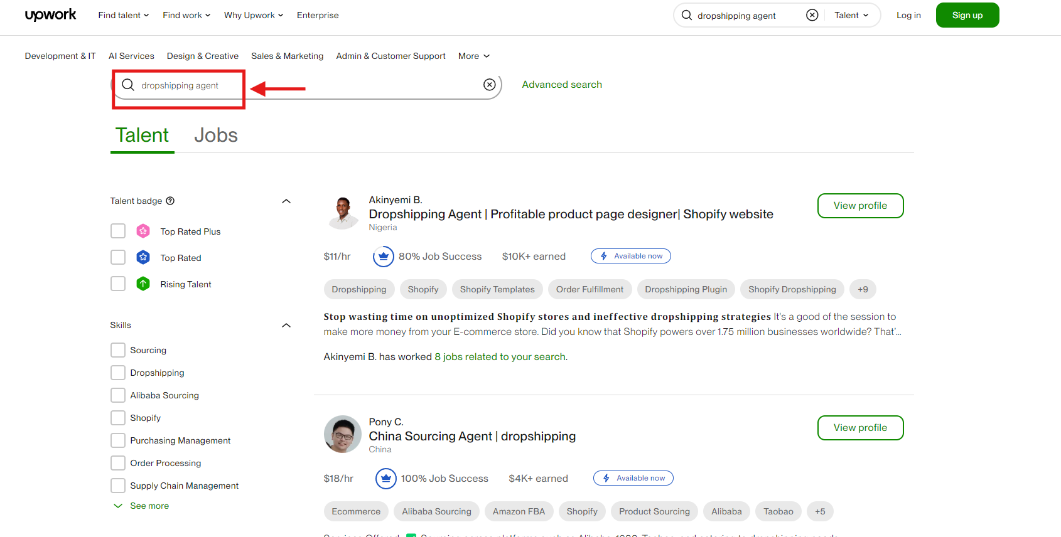1061x537 pixels.
Task: Click the Shopify Templates skill tag
Action: coord(497,289)
